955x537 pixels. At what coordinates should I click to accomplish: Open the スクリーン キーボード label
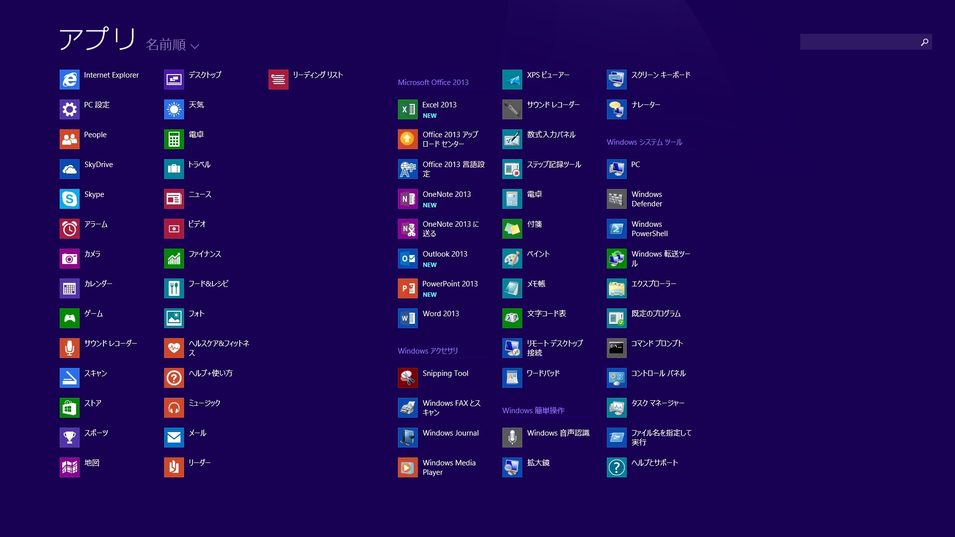pos(661,75)
